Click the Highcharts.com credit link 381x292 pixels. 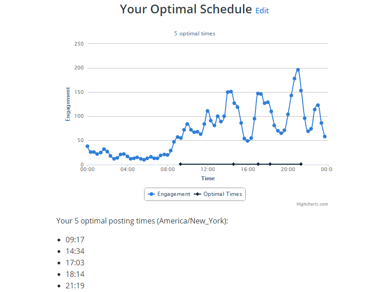pos(312,204)
